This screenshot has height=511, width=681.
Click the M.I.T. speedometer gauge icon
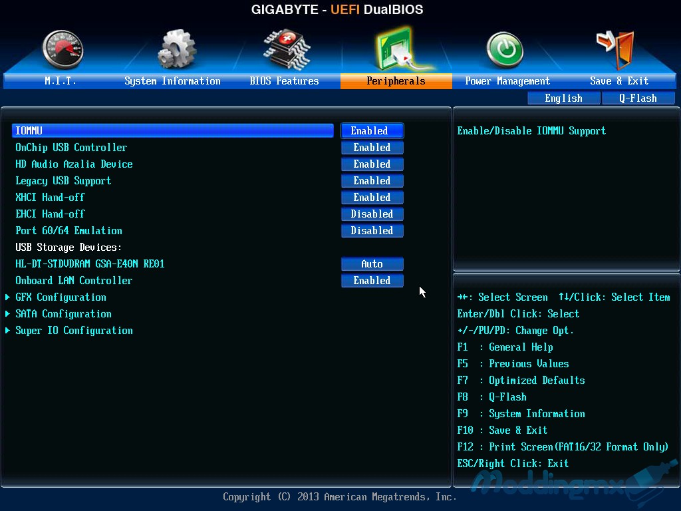tap(63, 49)
